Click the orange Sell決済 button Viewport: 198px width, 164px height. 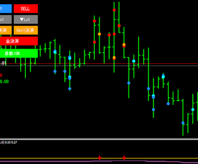(x=26, y=30)
